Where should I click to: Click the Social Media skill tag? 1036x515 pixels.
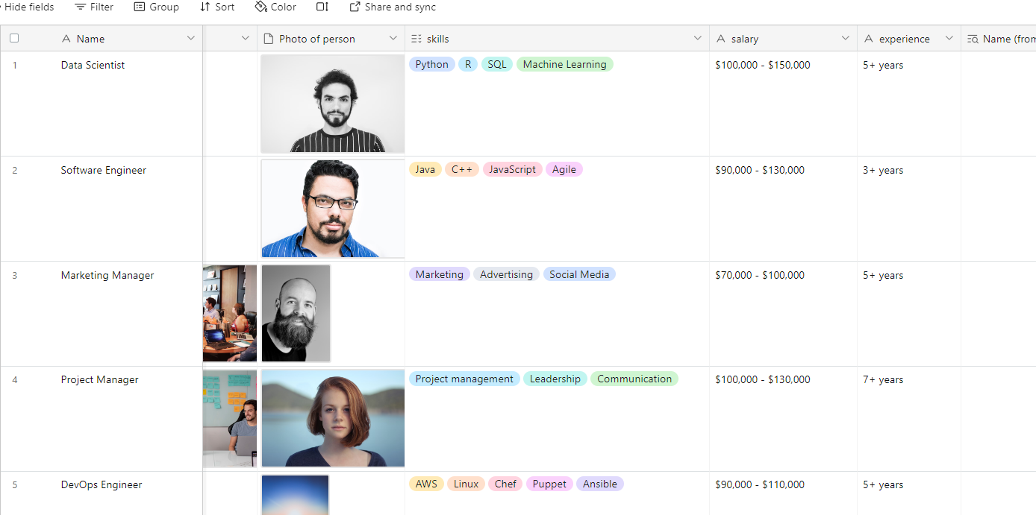[579, 275]
